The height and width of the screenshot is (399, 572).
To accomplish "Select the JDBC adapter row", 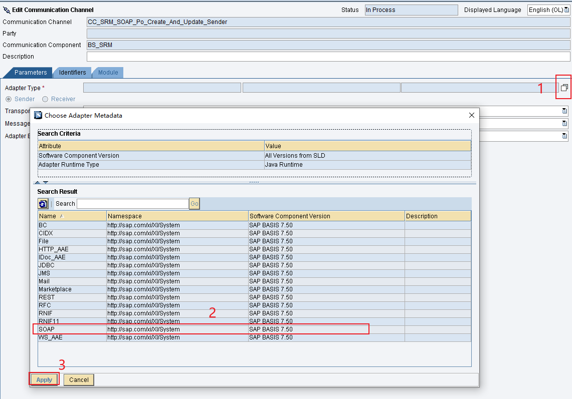I will click(x=254, y=265).
